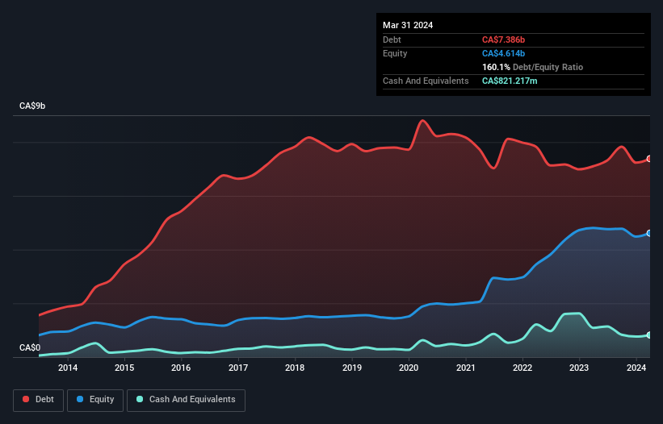Toggle the Debt series legend button
The width and height of the screenshot is (663, 424).
[39, 400]
